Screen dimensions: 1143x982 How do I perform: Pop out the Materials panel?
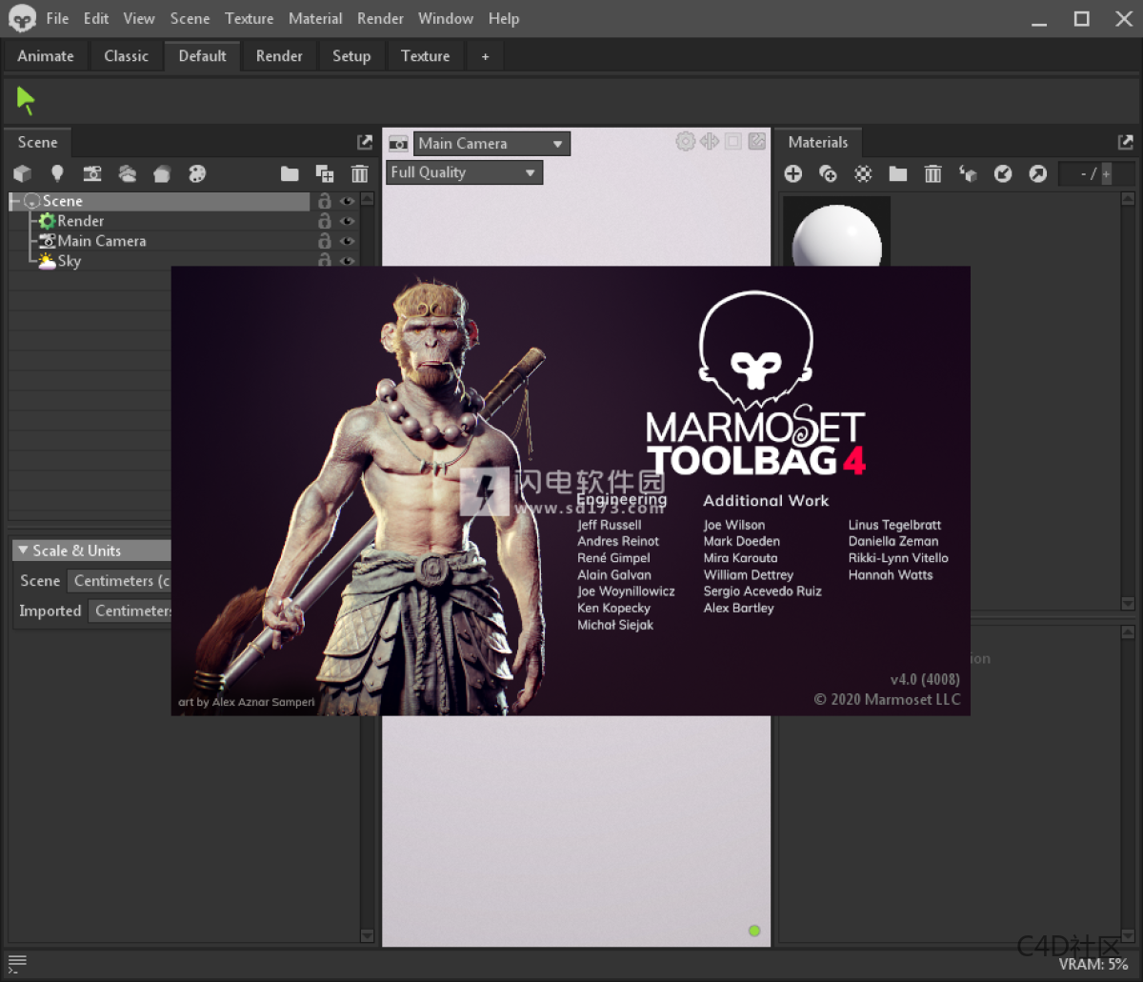(x=1125, y=141)
